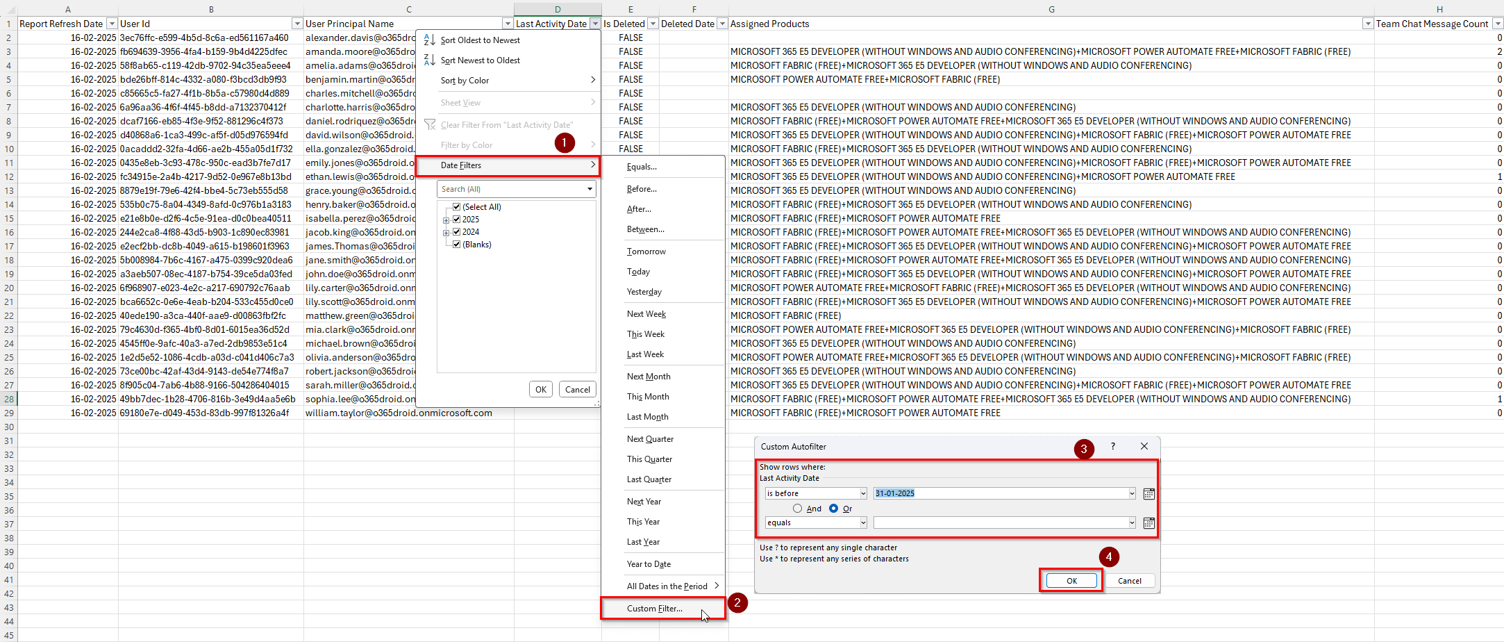Click Cancel in the filter dropdown pane
The image size is (1504, 642).
(577, 389)
